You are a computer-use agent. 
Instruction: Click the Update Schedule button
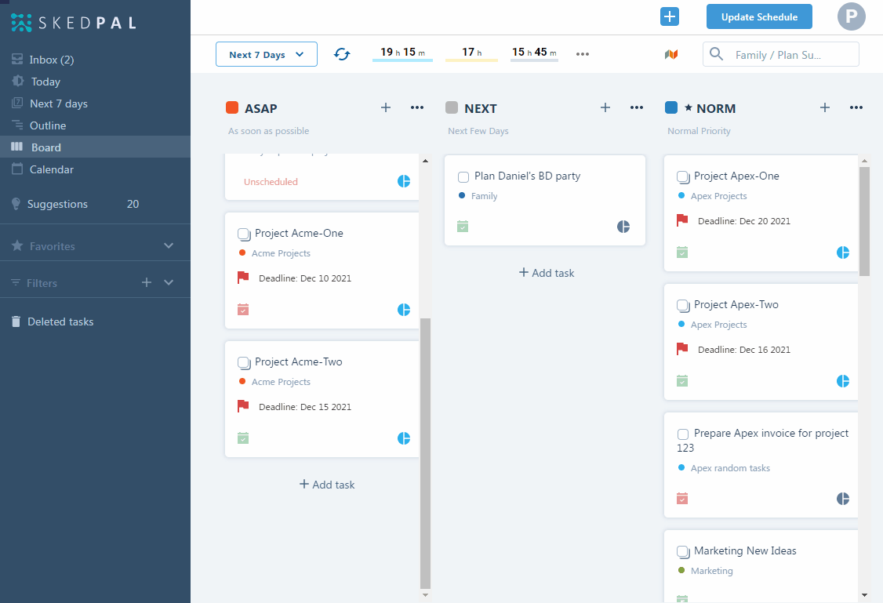(x=759, y=17)
